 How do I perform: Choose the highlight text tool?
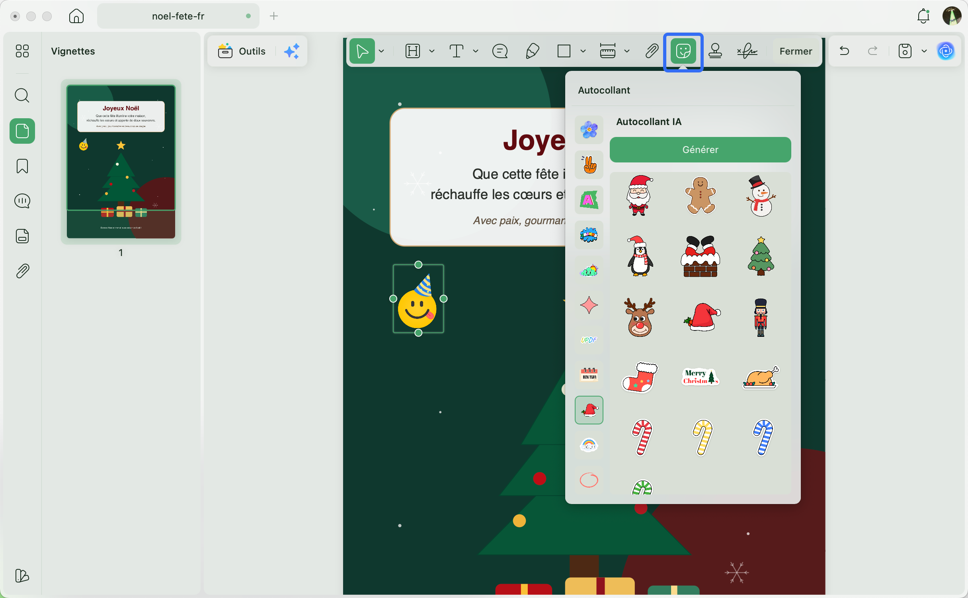click(413, 51)
